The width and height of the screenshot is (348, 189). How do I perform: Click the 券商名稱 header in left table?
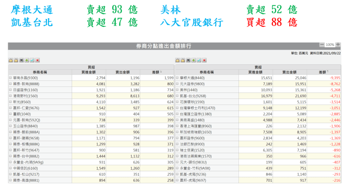(x=40, y=72)
